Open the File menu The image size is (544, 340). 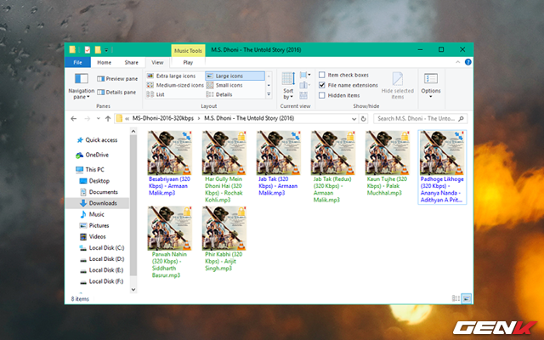coord(77,62)
